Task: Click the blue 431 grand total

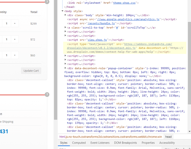Action: (4, 131)
